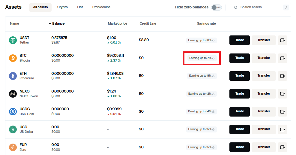Toggle Hide zero balances switch
Viewport: 296px width, 155px height.
click(216, 8)
